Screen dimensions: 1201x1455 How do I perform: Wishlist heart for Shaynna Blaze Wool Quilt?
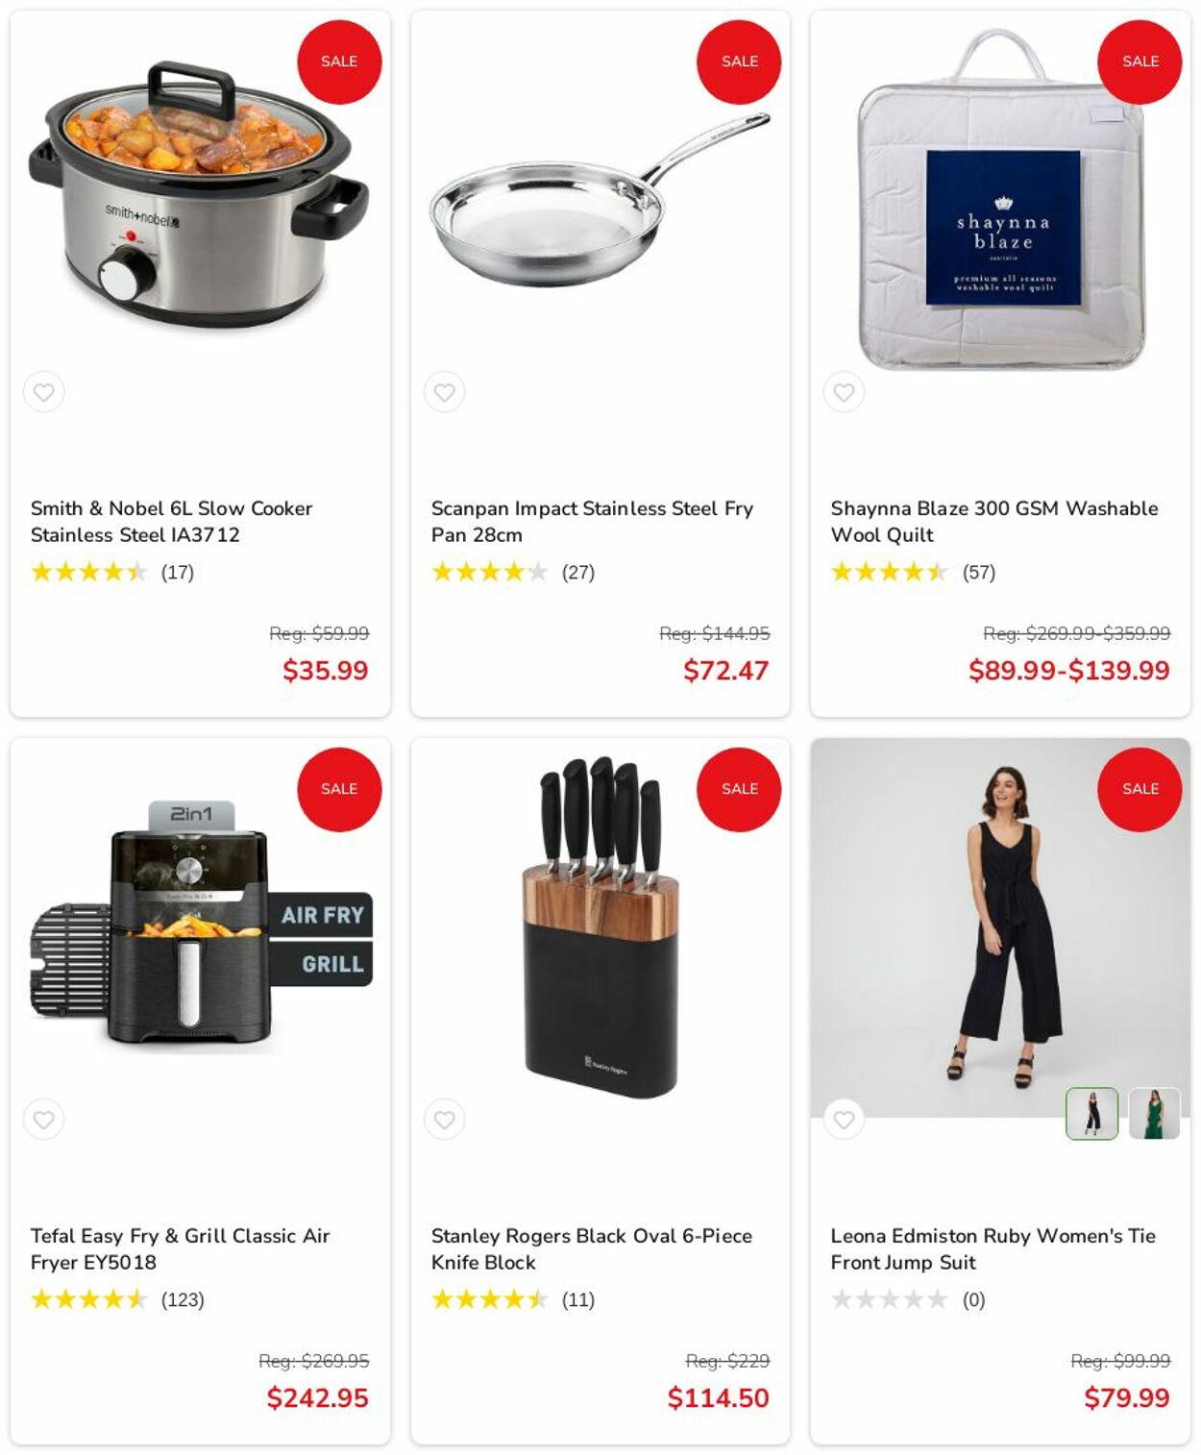[844, 392]
